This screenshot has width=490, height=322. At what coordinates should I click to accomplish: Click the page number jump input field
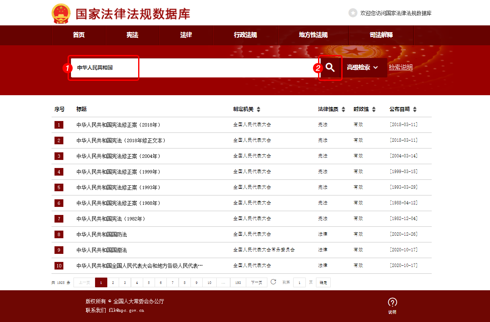tap(299, 283)
